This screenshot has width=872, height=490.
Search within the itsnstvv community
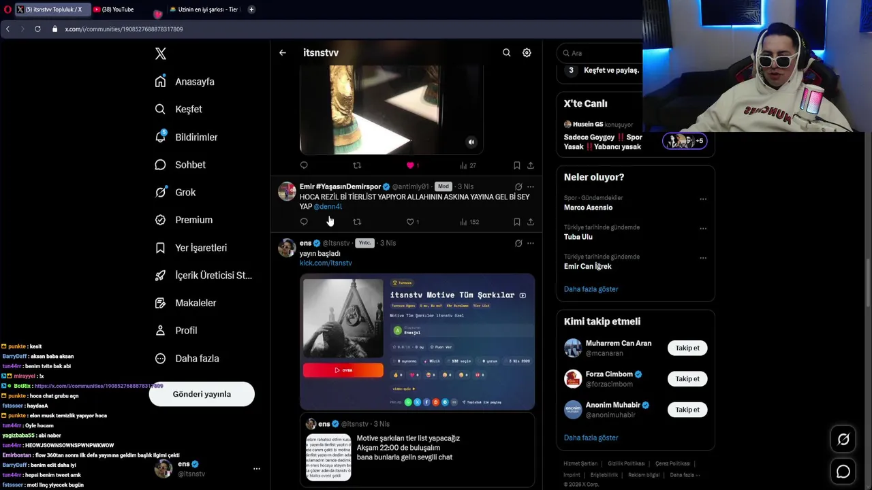point(506,52)
